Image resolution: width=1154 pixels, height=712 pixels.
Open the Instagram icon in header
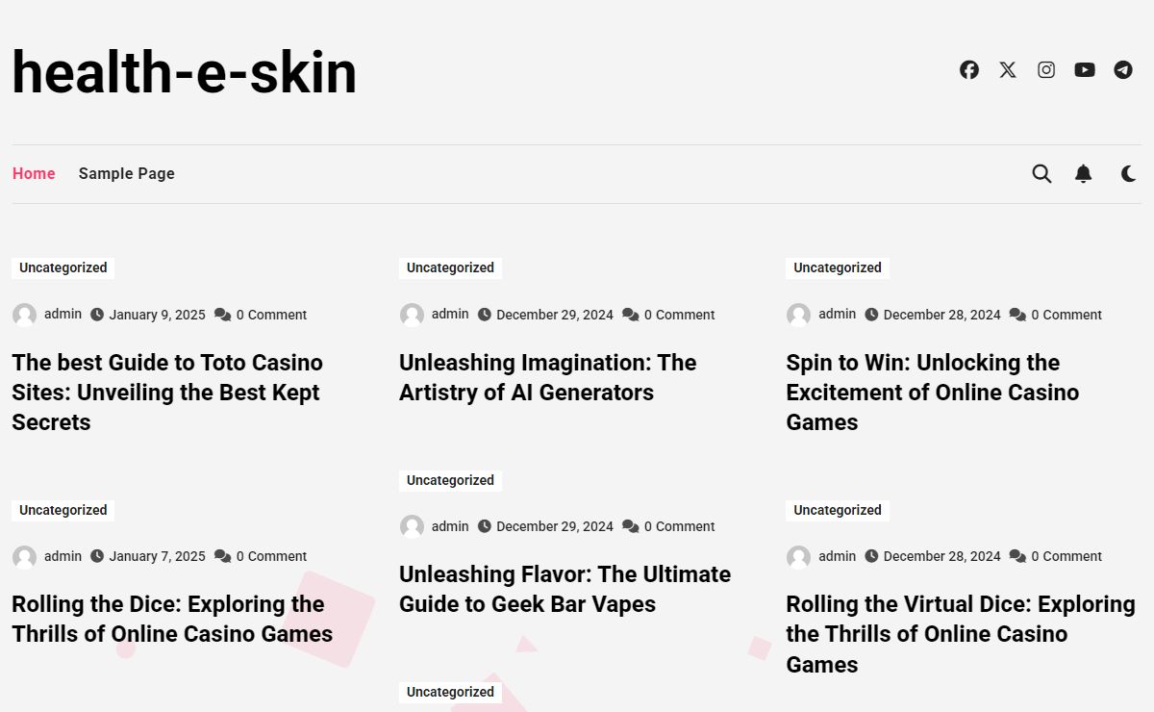coord(1046,70)
